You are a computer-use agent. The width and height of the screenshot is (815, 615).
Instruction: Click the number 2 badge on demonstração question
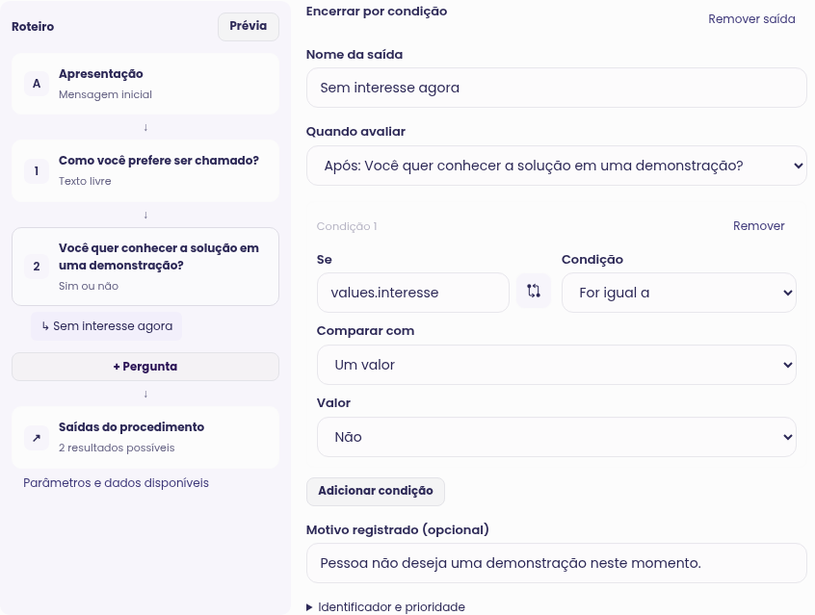click(37, 267)
